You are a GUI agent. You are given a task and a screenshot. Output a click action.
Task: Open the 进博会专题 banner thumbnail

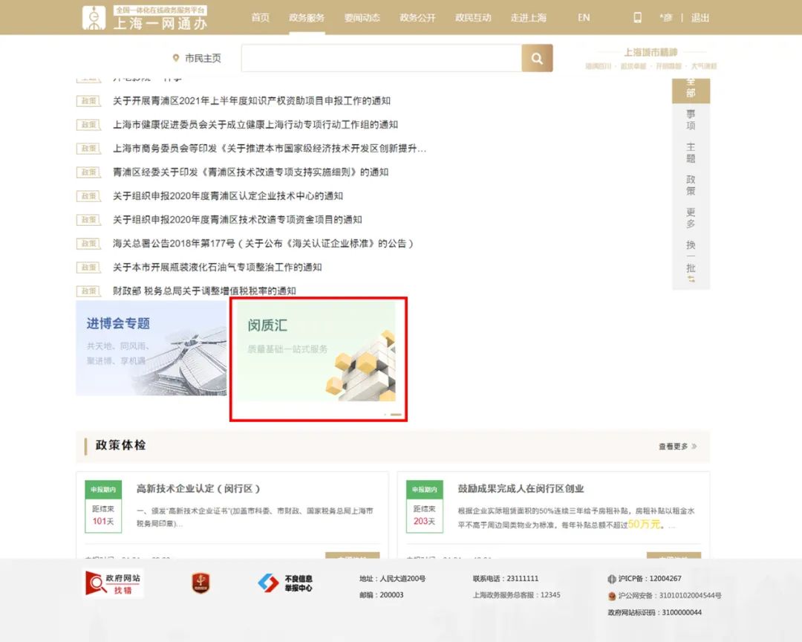(151, 348)
